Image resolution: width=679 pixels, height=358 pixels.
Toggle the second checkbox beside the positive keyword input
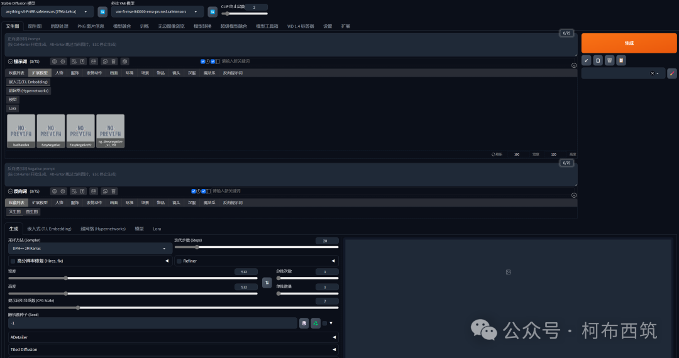(213, 62)
